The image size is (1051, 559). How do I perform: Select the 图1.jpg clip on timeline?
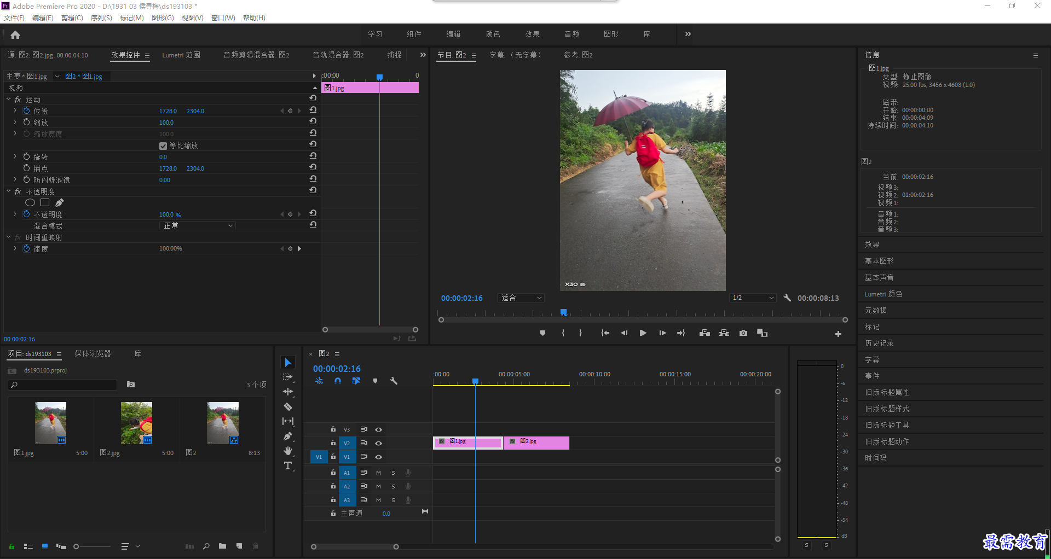tap(468, 443)
